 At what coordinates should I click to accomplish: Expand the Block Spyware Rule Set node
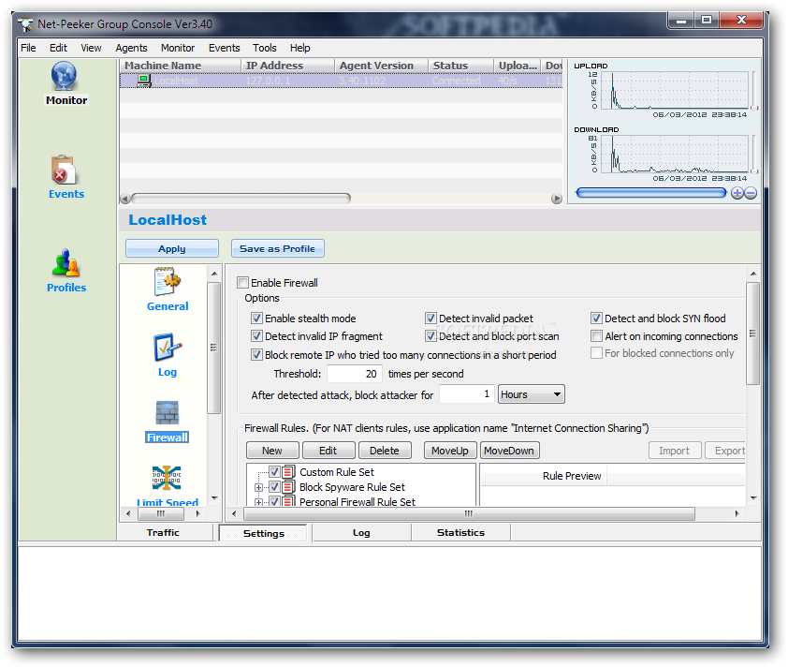[258, 487]
